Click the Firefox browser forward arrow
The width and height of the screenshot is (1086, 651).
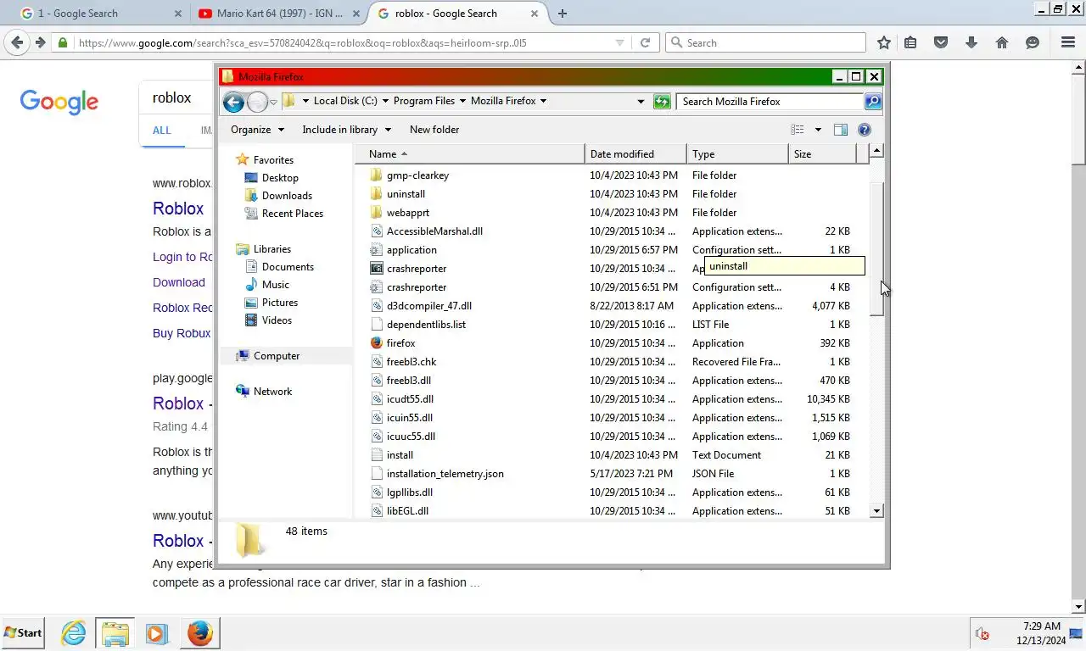(x=40, y=42)
